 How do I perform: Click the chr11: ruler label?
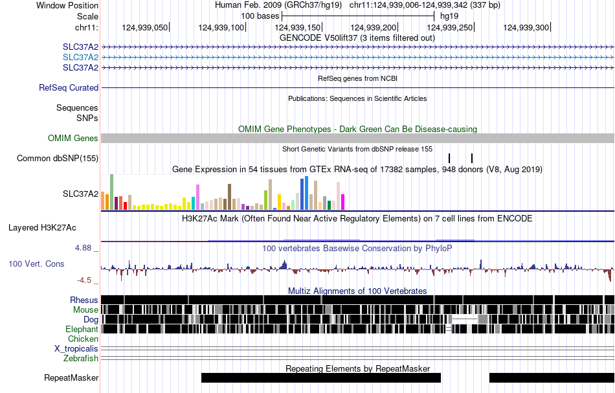click(x=87, y=27)
